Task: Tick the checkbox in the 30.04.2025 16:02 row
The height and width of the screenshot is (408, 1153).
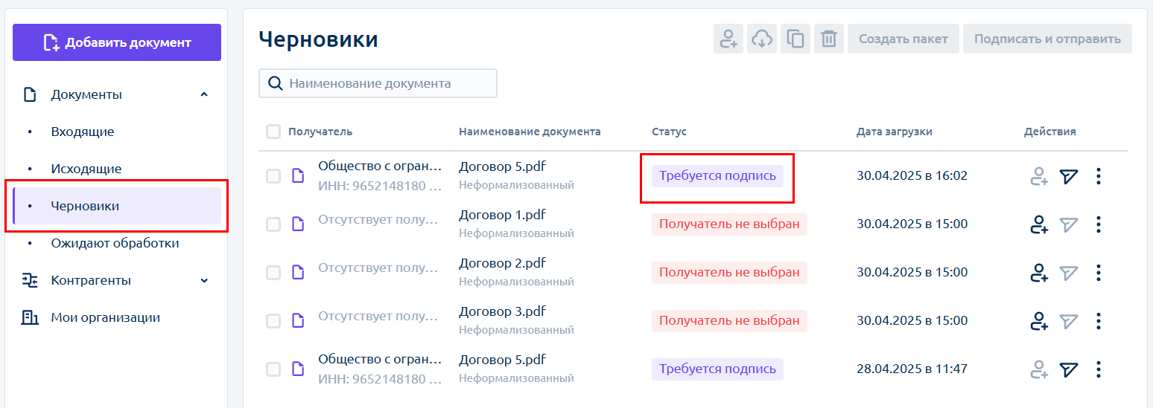Action: point(273,176)
